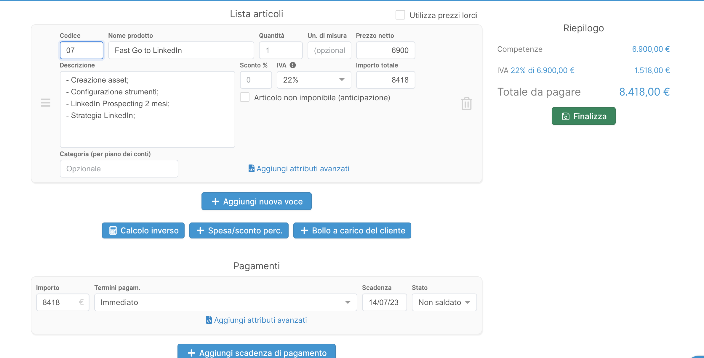Open the Stato Non saldato dropdown
Viewport: 704px width, 358px height.
coord(444,302)
